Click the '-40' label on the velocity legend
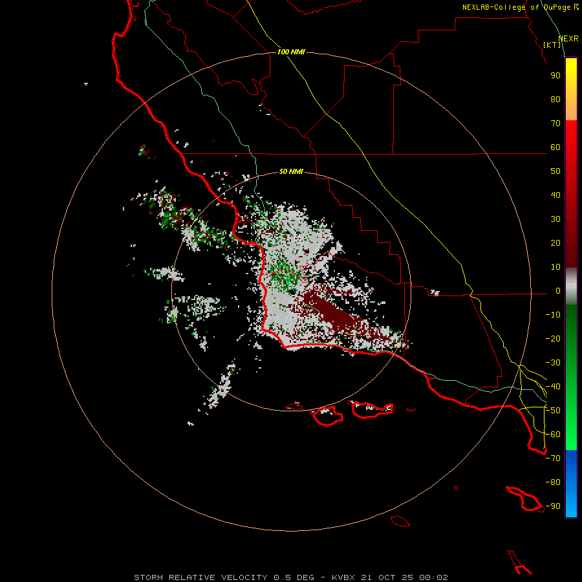This screenshot has height=582, width=582. point(553,387)
